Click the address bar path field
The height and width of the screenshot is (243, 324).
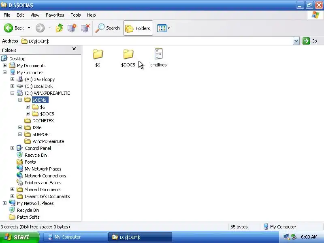156,41
